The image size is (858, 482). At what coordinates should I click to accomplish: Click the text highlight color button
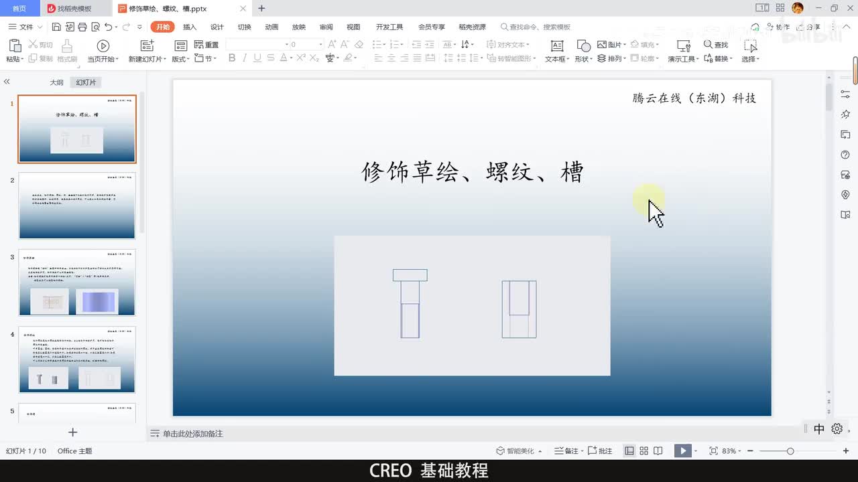349,58
